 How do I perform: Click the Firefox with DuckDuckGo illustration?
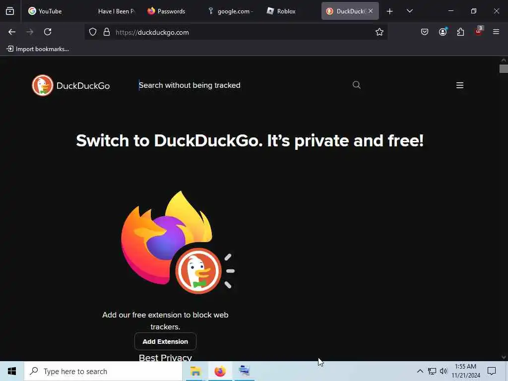[178, 243]
